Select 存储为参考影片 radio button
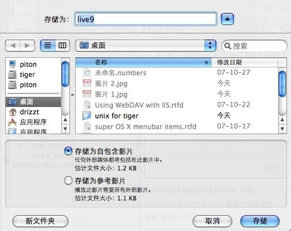The width and height of the screenshot is (291, 231). click(x=68, y=181)
